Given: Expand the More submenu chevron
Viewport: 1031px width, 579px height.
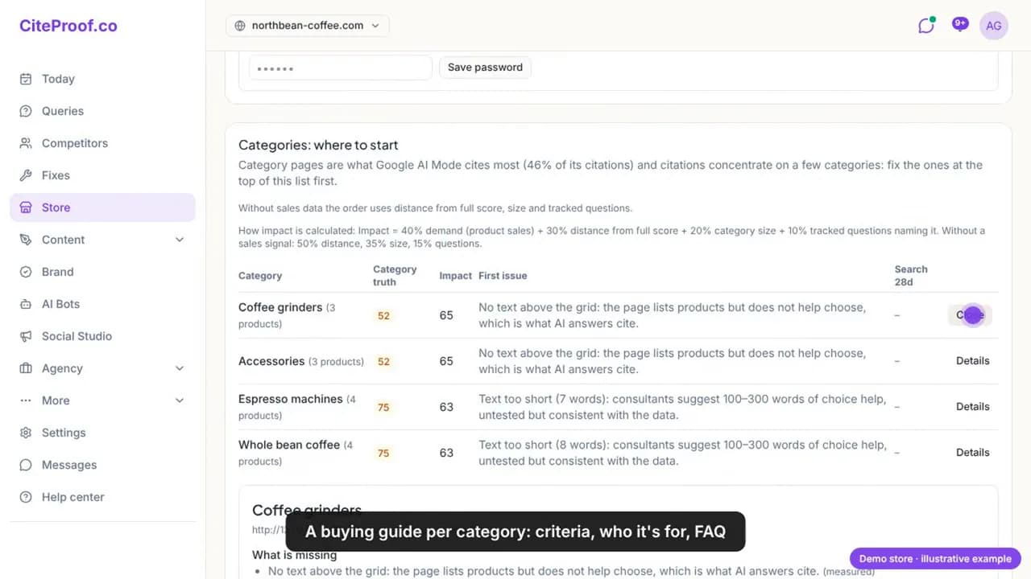Looking at the screenshot, I should (180, 400).
